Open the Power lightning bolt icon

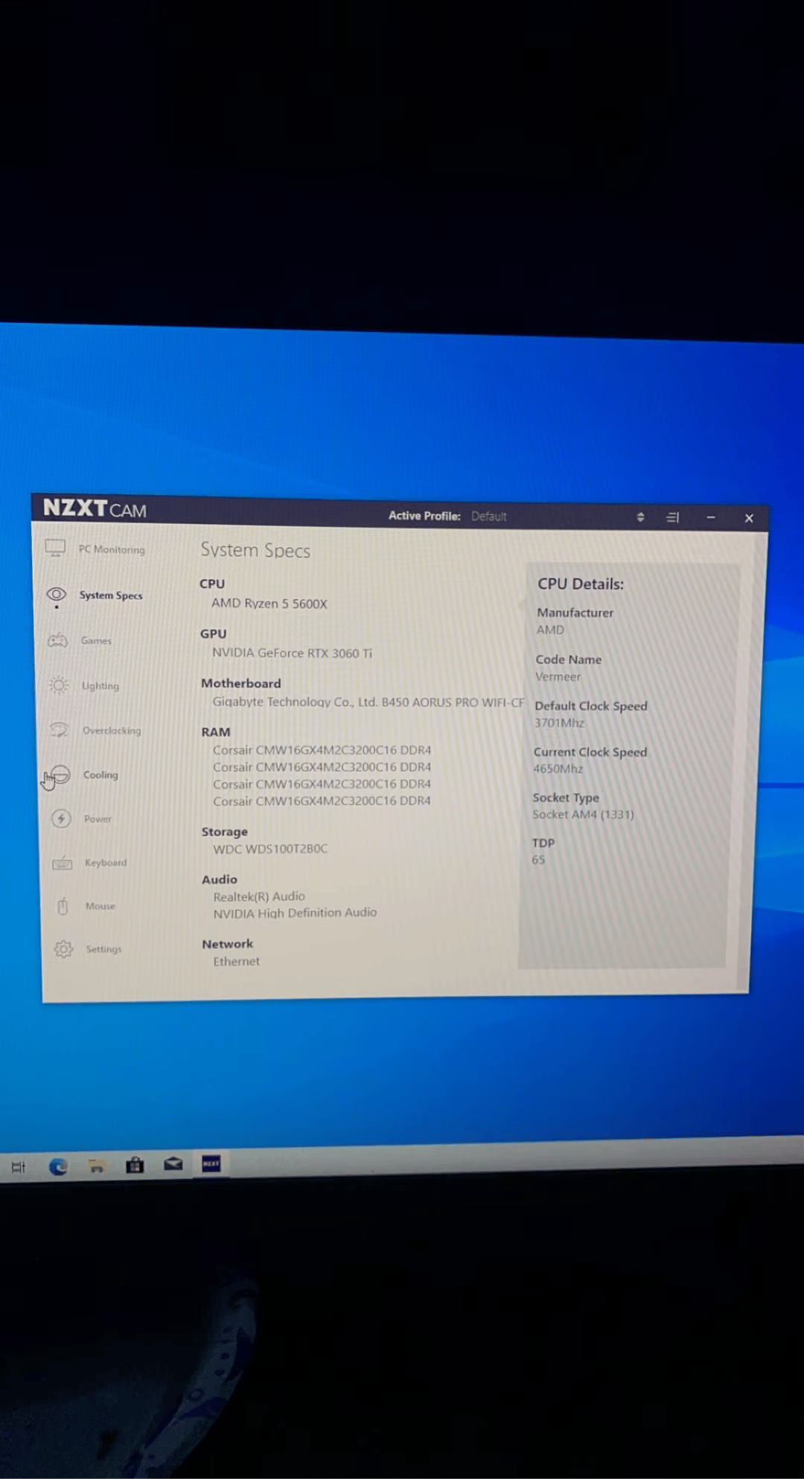61,818
